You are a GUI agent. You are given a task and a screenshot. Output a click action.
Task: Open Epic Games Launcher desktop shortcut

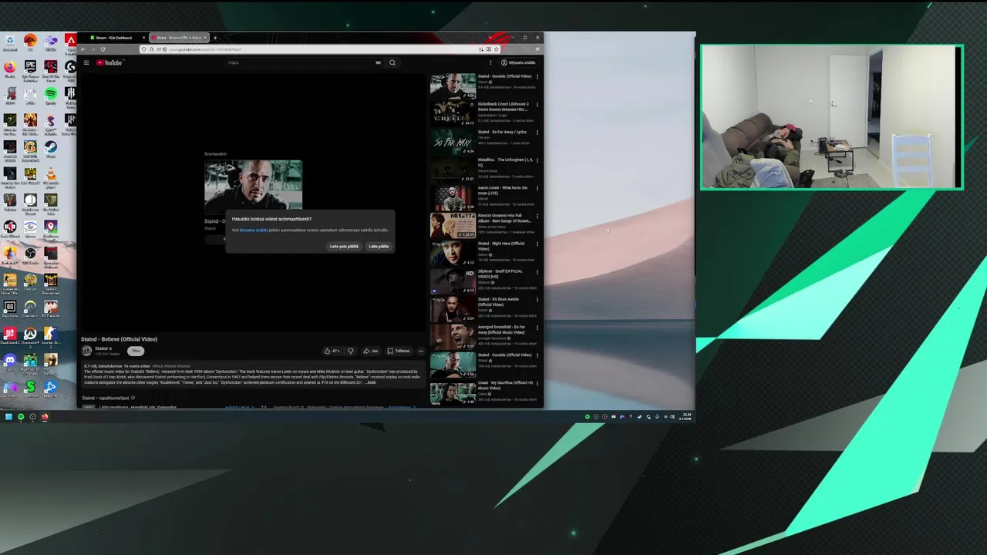click(x=30, y=69)
